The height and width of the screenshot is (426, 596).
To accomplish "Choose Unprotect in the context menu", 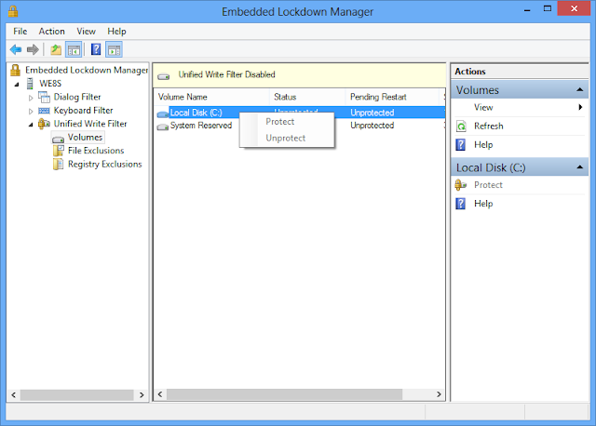I will pyautogui.click(x=287, y=138).
